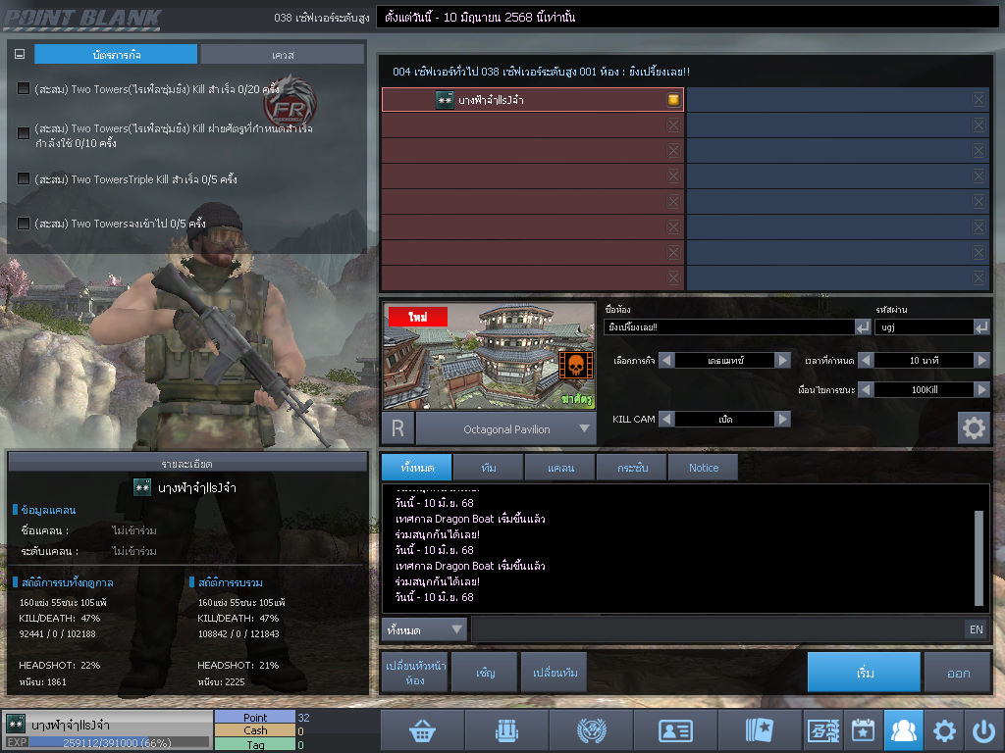This screenshot has width=1005, height=753.
Task: Click the เริ่ม start button
Action: click(864, 673)
